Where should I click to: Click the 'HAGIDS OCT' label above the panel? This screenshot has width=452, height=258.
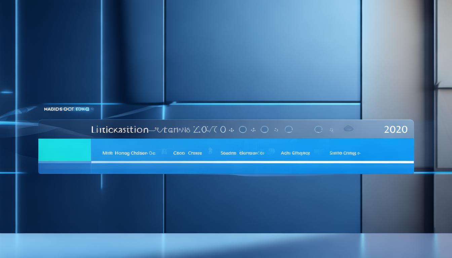66,109
